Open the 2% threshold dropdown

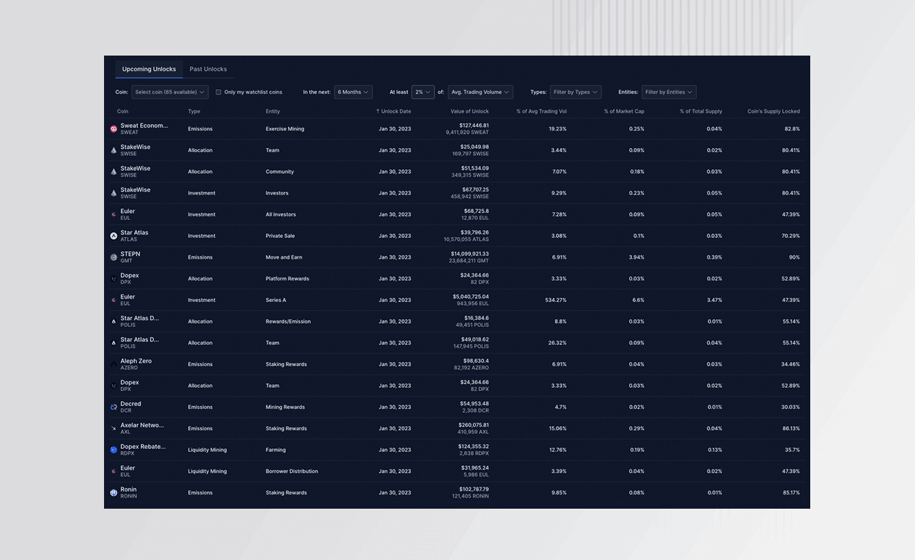point(423,92)
